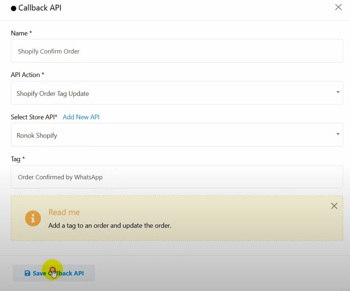Click the orange info icon
Screen dimensions: 350x291
tap(33, 218)
